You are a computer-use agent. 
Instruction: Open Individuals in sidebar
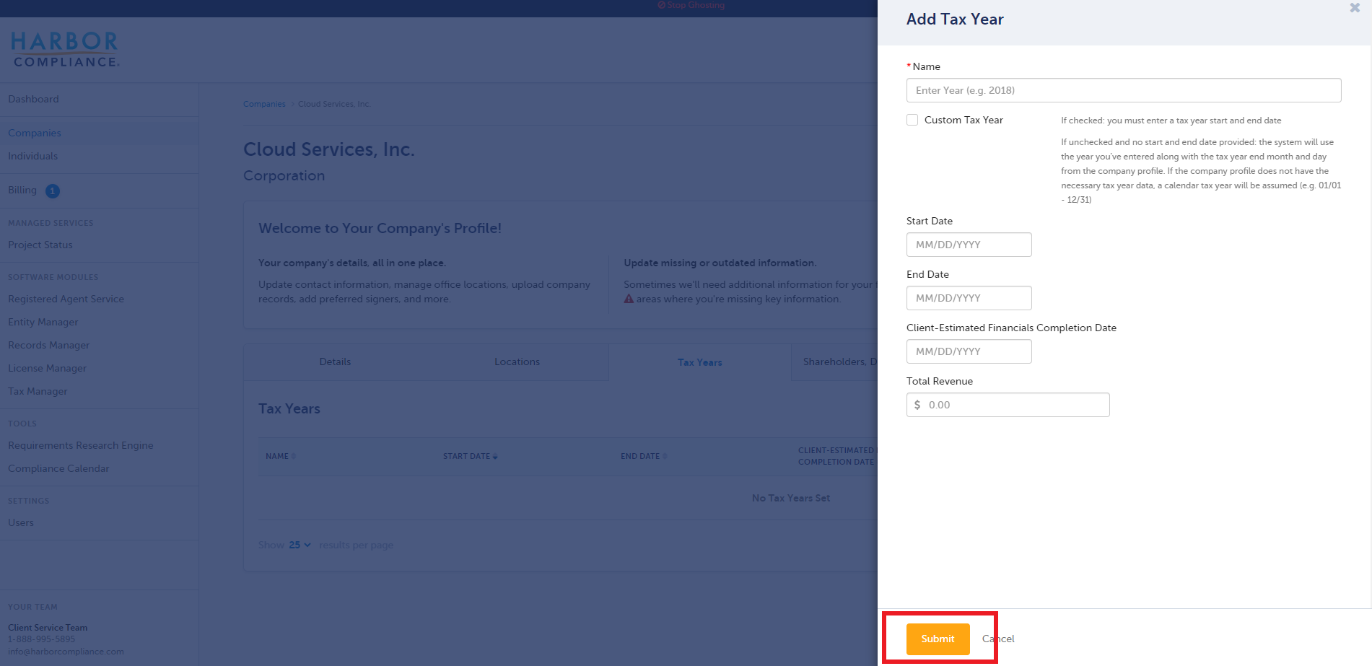[33, 156]
